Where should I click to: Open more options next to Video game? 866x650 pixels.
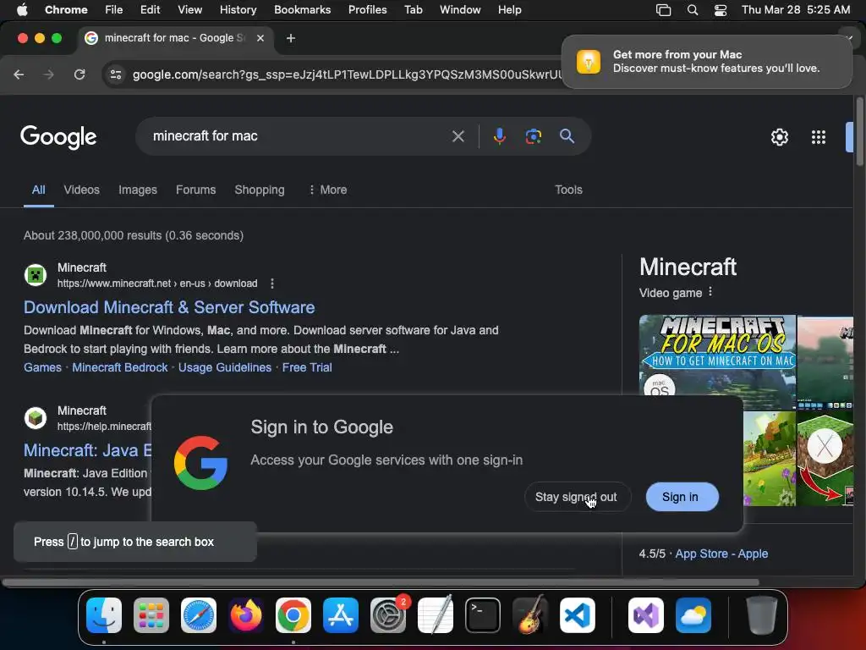[710, 292]
